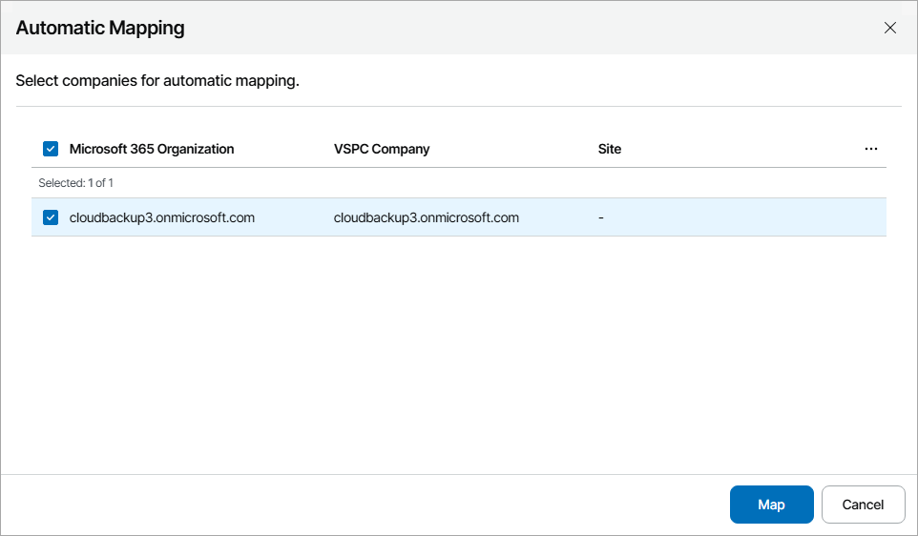Uncheck the cloudbackup3.onmicrosoft.com row checkbox
Image resolution: width=918 pixels, height=536 pixels.
pos(51,217)
